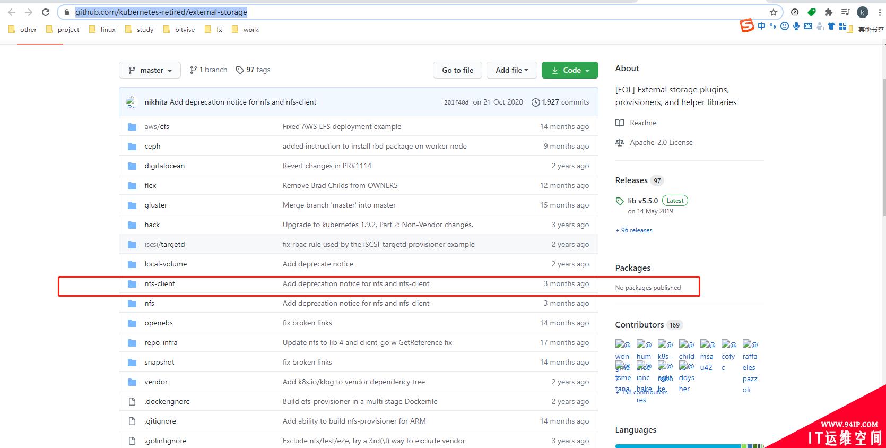Click the Sogou 'S' input method logo

pos(747,25)
